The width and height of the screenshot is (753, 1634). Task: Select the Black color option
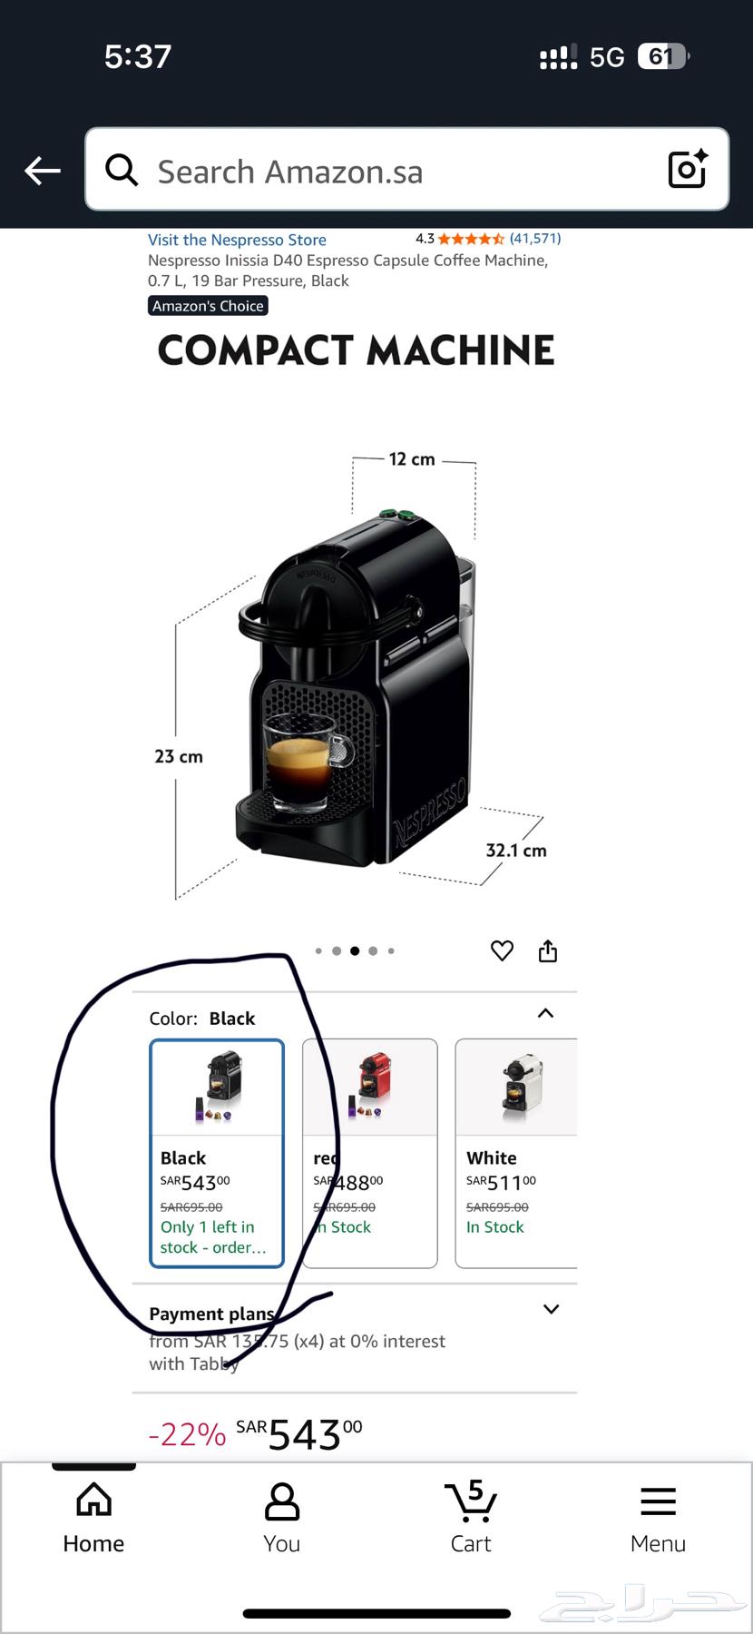coord(217,1153)
